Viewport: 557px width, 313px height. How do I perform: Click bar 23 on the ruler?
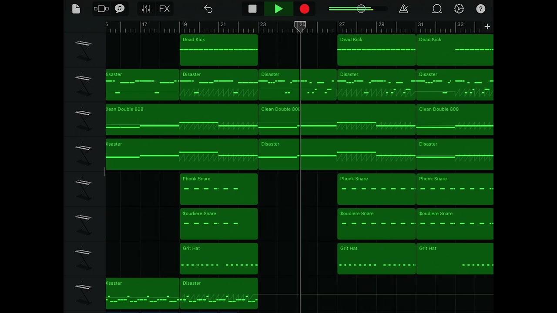(263, 25)
